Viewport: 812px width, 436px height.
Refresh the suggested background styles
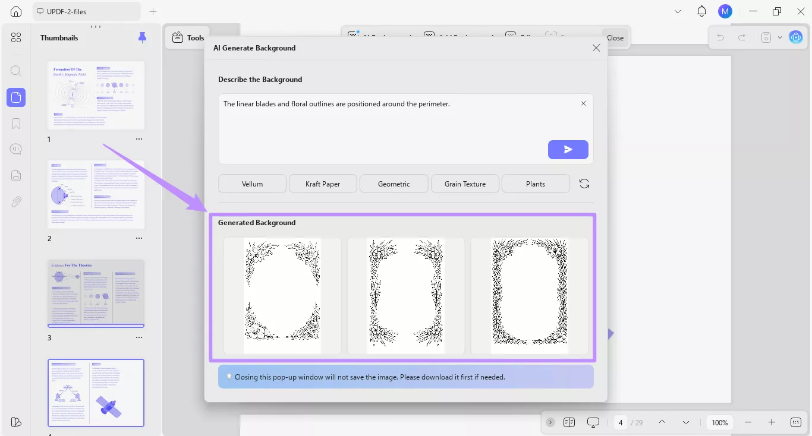584,184
